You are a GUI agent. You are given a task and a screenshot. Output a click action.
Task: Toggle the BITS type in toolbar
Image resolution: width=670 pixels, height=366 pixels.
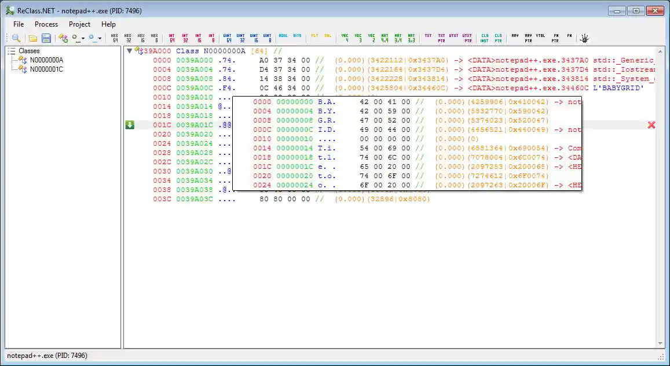click(297, 36)
